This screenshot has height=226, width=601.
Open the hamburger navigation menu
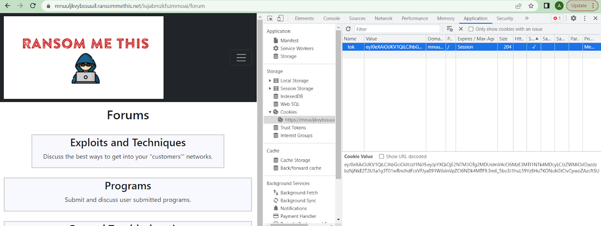241,58
